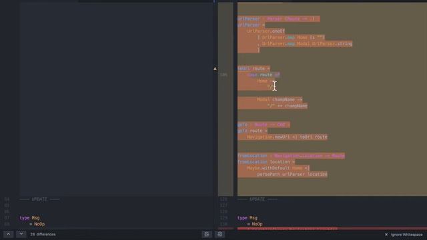Click the 'goTo route =' line
Image resolution: width=427 pixels, height=240 pixels.
point(252,131)
